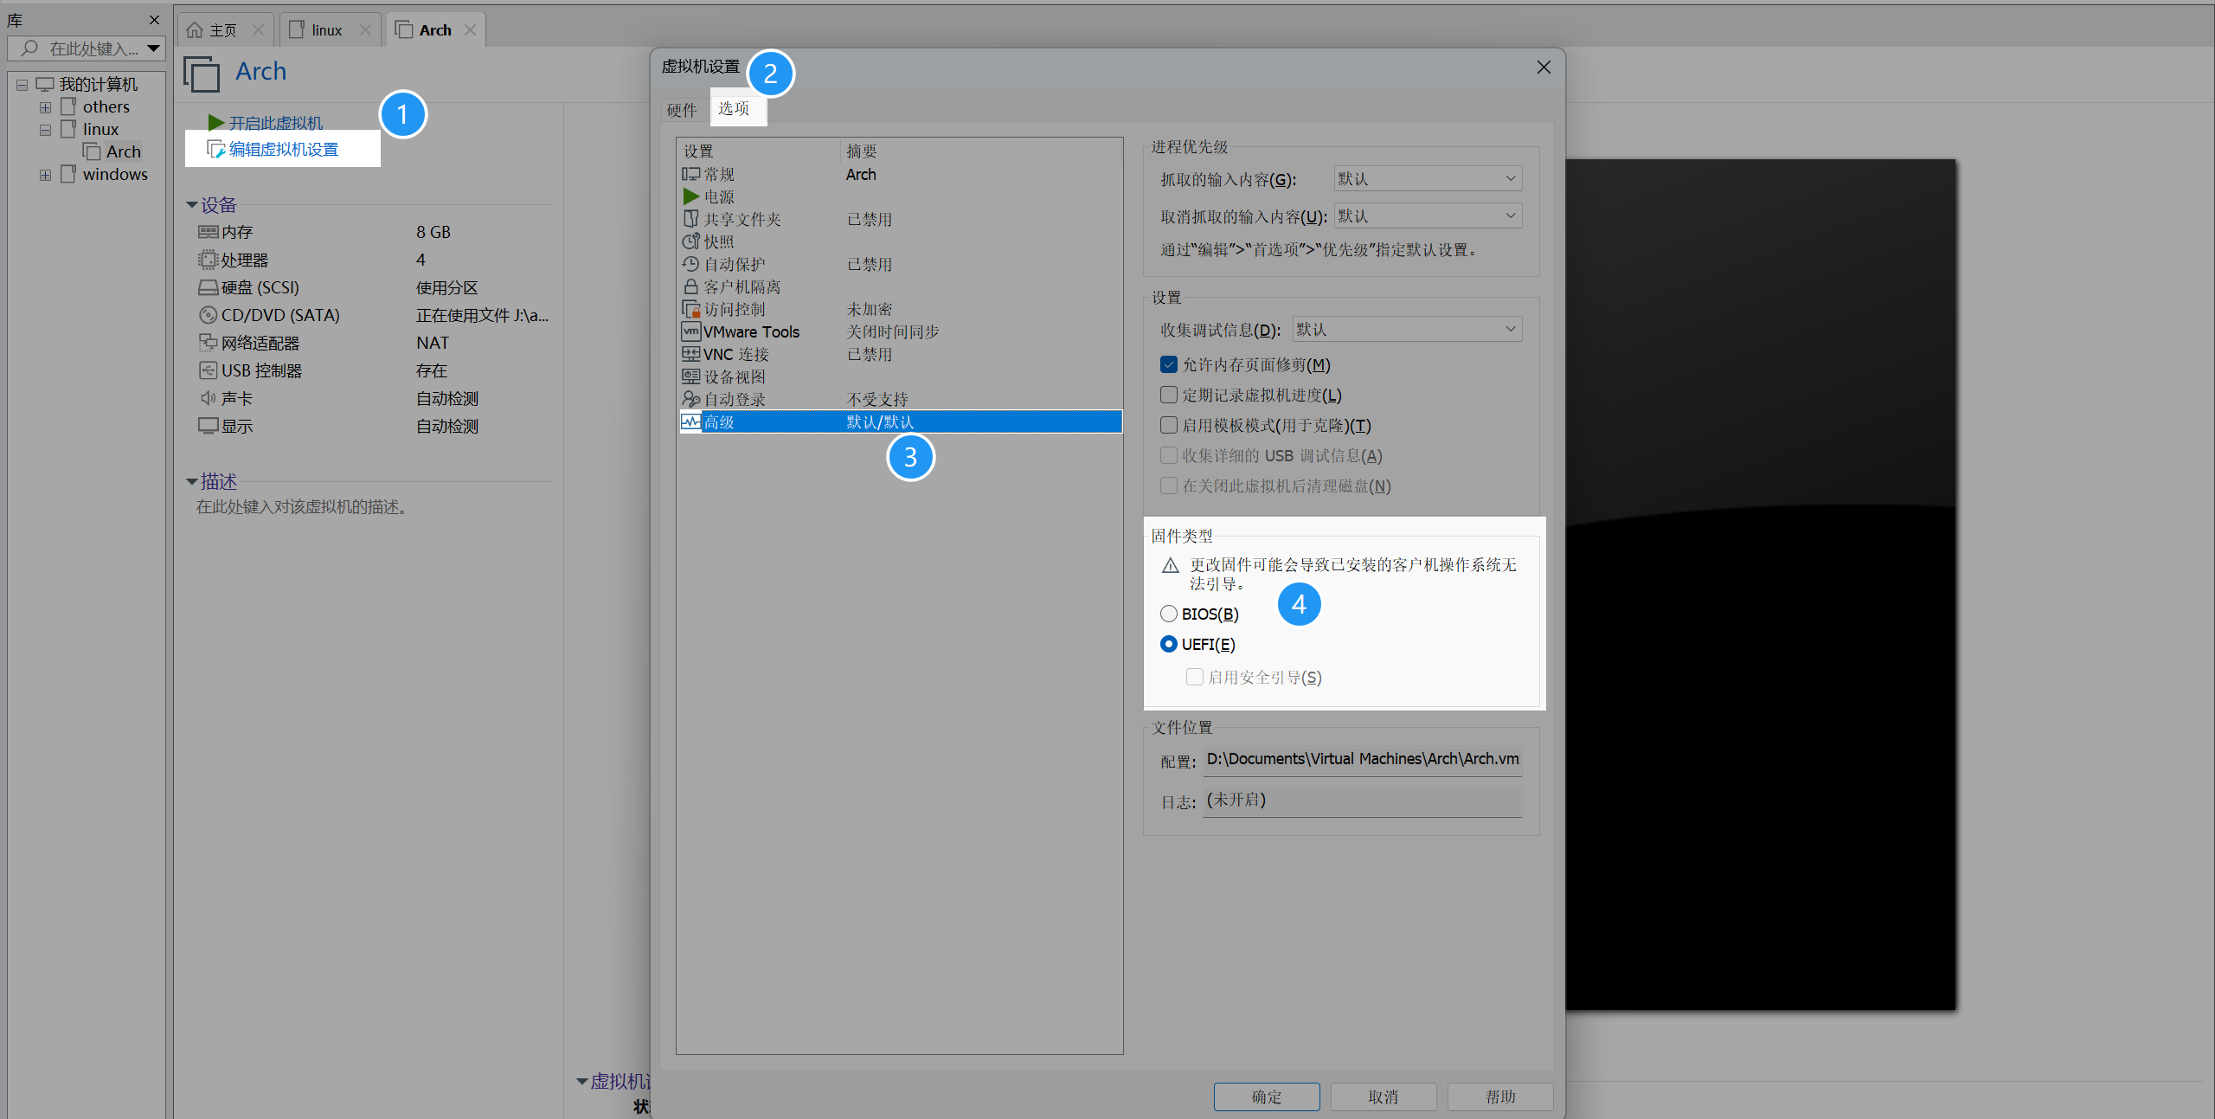Click the 确定 OK button
The height and width of the screenshot is (1119, 2215).
[x=1266, y=1096]
